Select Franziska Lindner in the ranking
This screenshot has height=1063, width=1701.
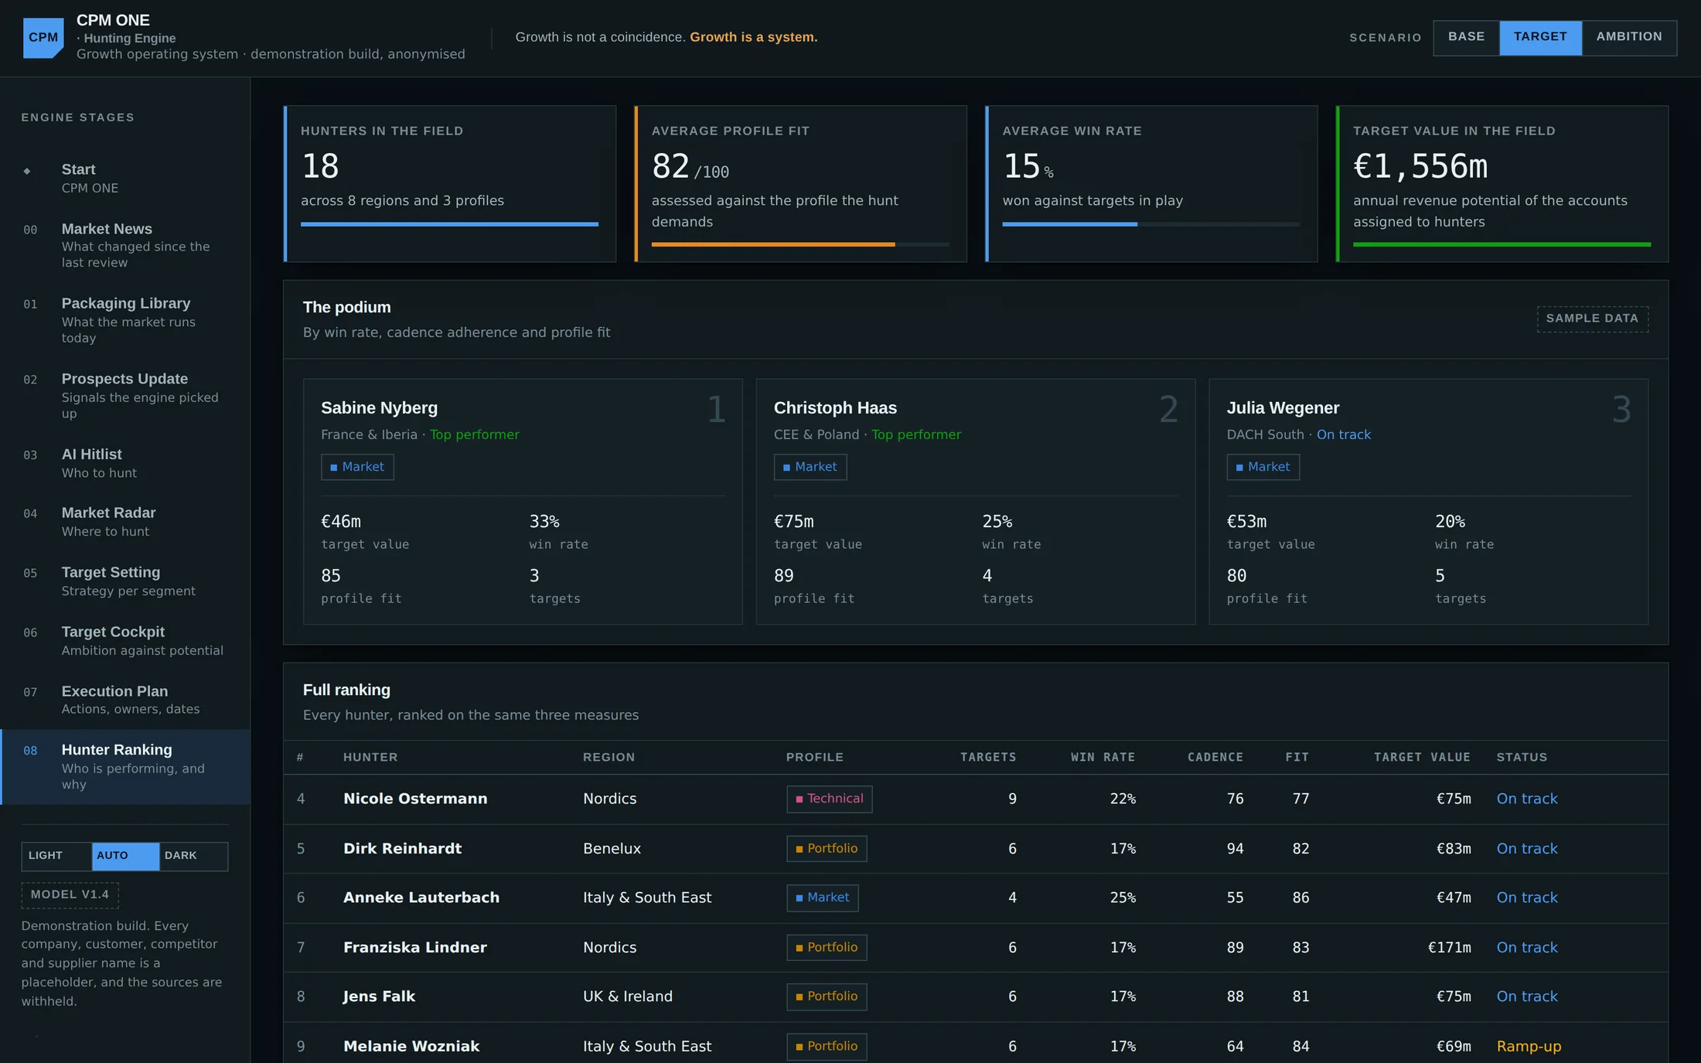(415, 948)
